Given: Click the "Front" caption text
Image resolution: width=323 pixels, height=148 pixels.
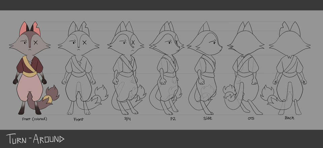Looking at the screenshot, I should coord(78,119).
